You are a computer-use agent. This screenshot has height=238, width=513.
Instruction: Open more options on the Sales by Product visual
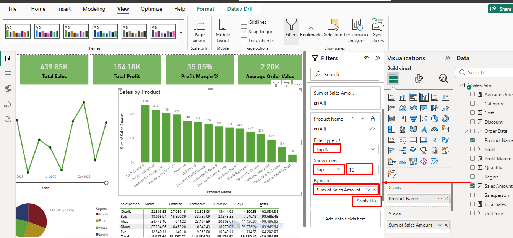click(x=297, y=84)
